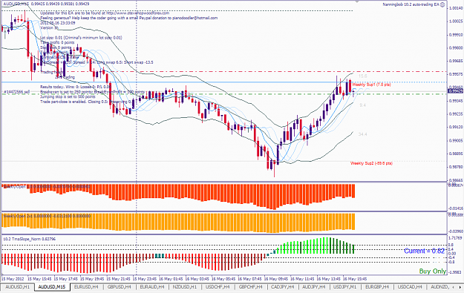Screen dimensions: 464x293
Task: Click the Weekly Sup1 (7.8 pts) label
Action: [371, 85]
